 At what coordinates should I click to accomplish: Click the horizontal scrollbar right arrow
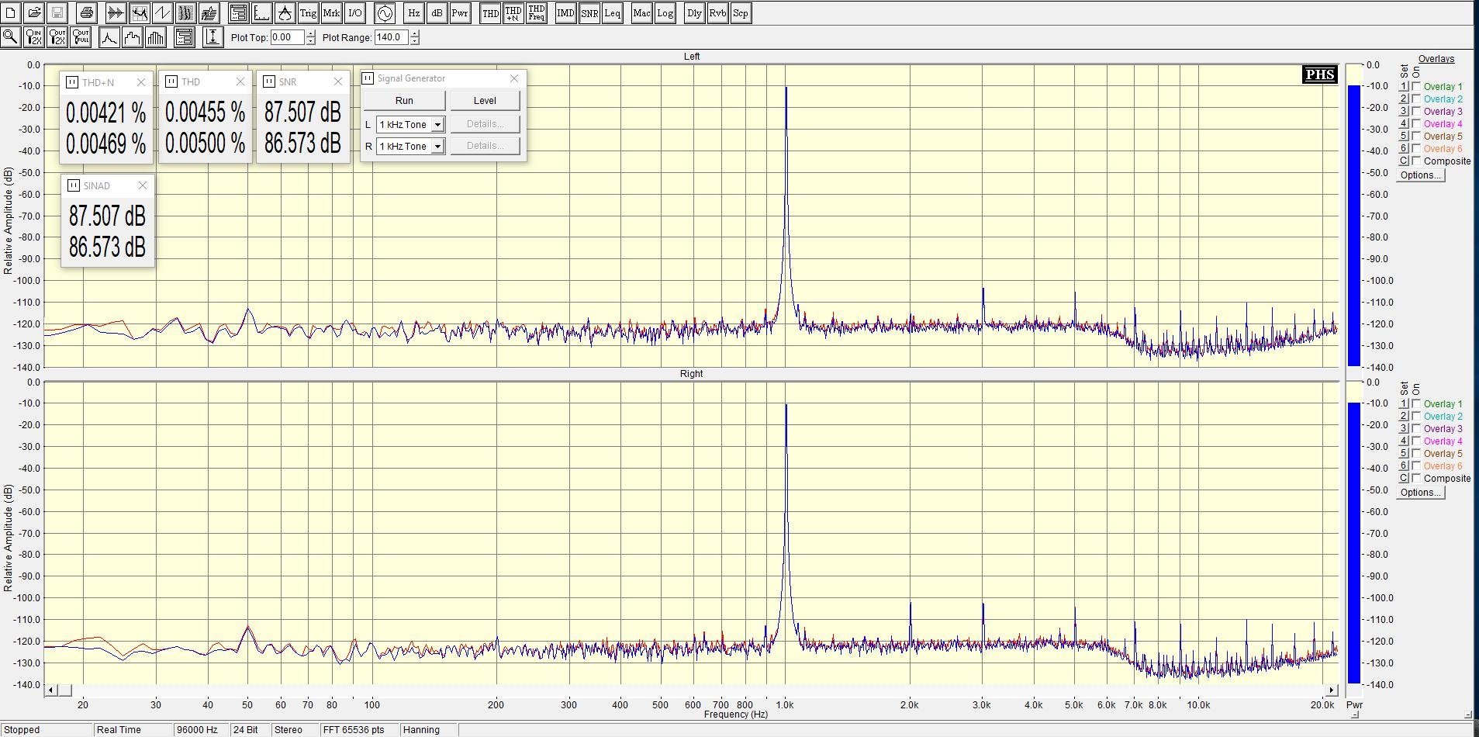click(x=1332, y=690)
